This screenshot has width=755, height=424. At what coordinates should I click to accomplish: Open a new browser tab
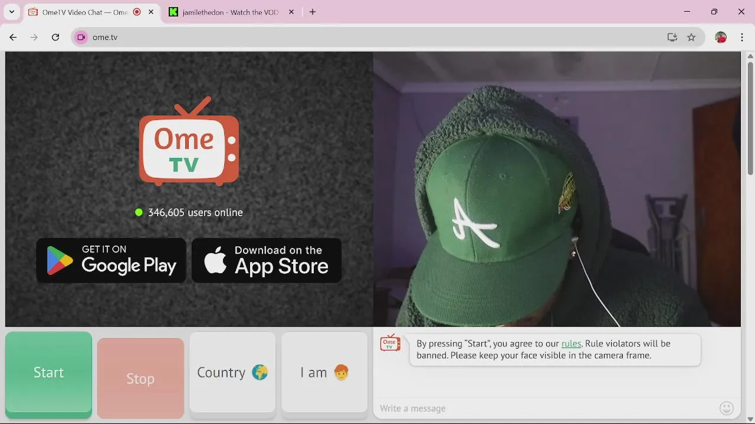click(313, 12)
